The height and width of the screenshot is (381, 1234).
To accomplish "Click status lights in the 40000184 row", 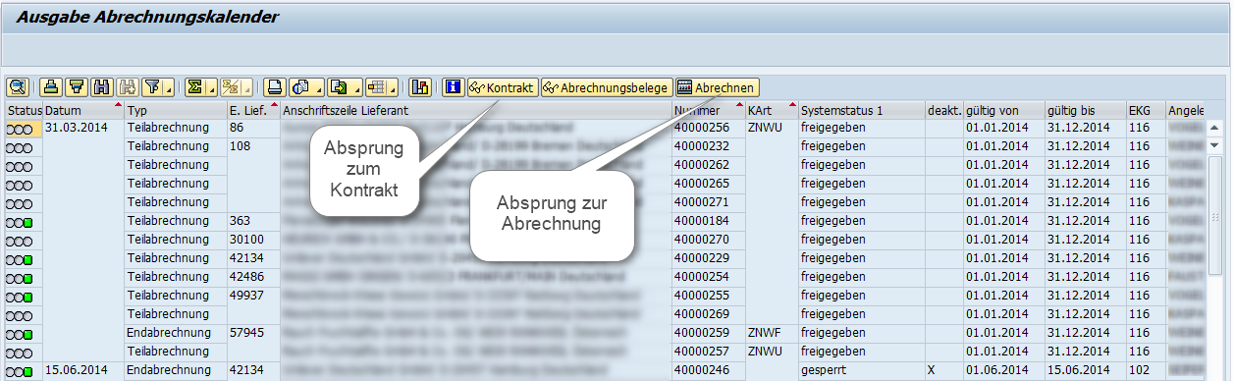I will click(20, 222).
